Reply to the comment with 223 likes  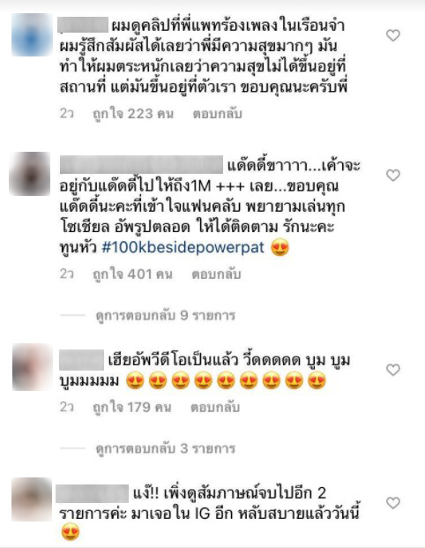217,114
